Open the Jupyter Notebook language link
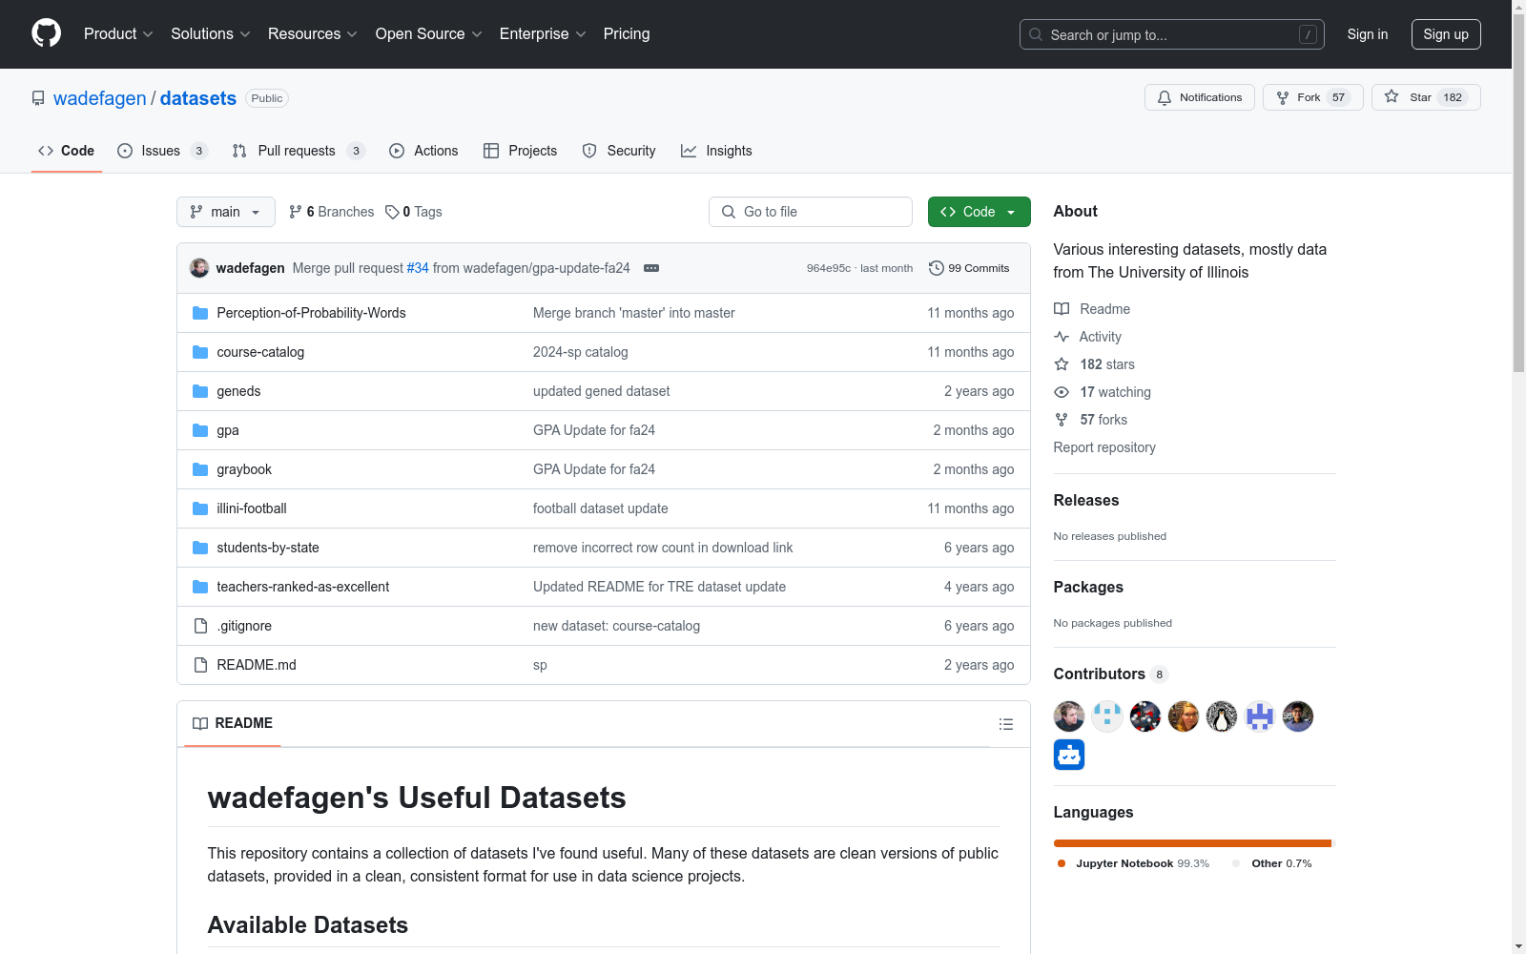Image resolution: width=1526 pixels, height=954 pixels. coord(1133,863)
